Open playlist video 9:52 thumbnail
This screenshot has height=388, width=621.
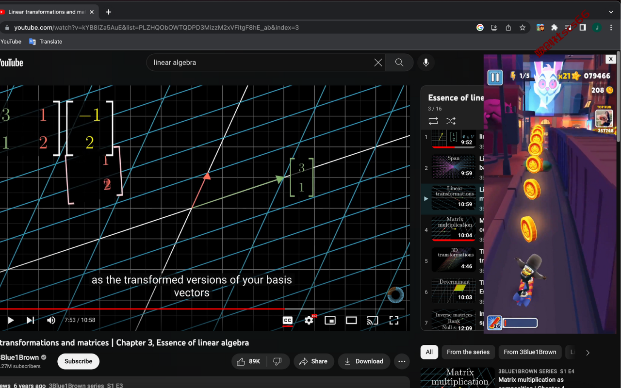coord(454,139)
